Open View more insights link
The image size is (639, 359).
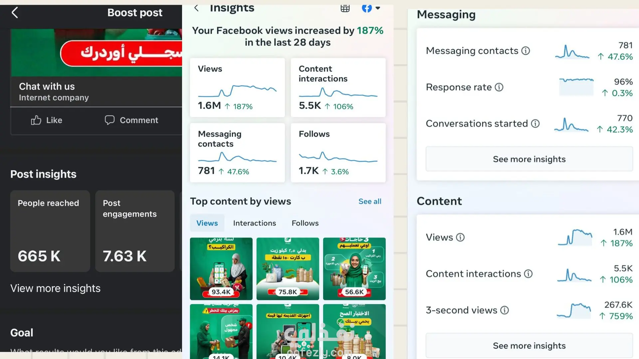[55, 288]
